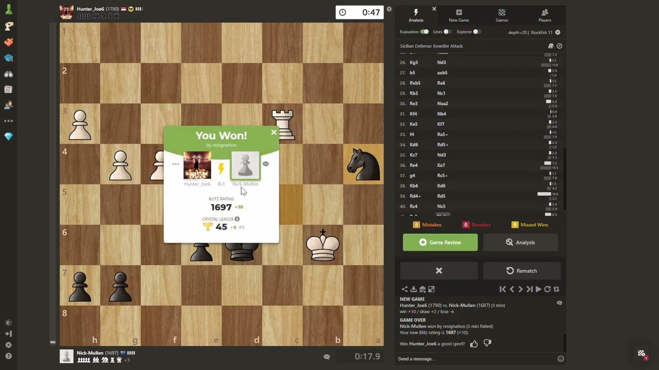Image resolution: width=659 pixels, height=370 pixels.
Task: Open the sidebar settings gear
Action: coord(8,345)
